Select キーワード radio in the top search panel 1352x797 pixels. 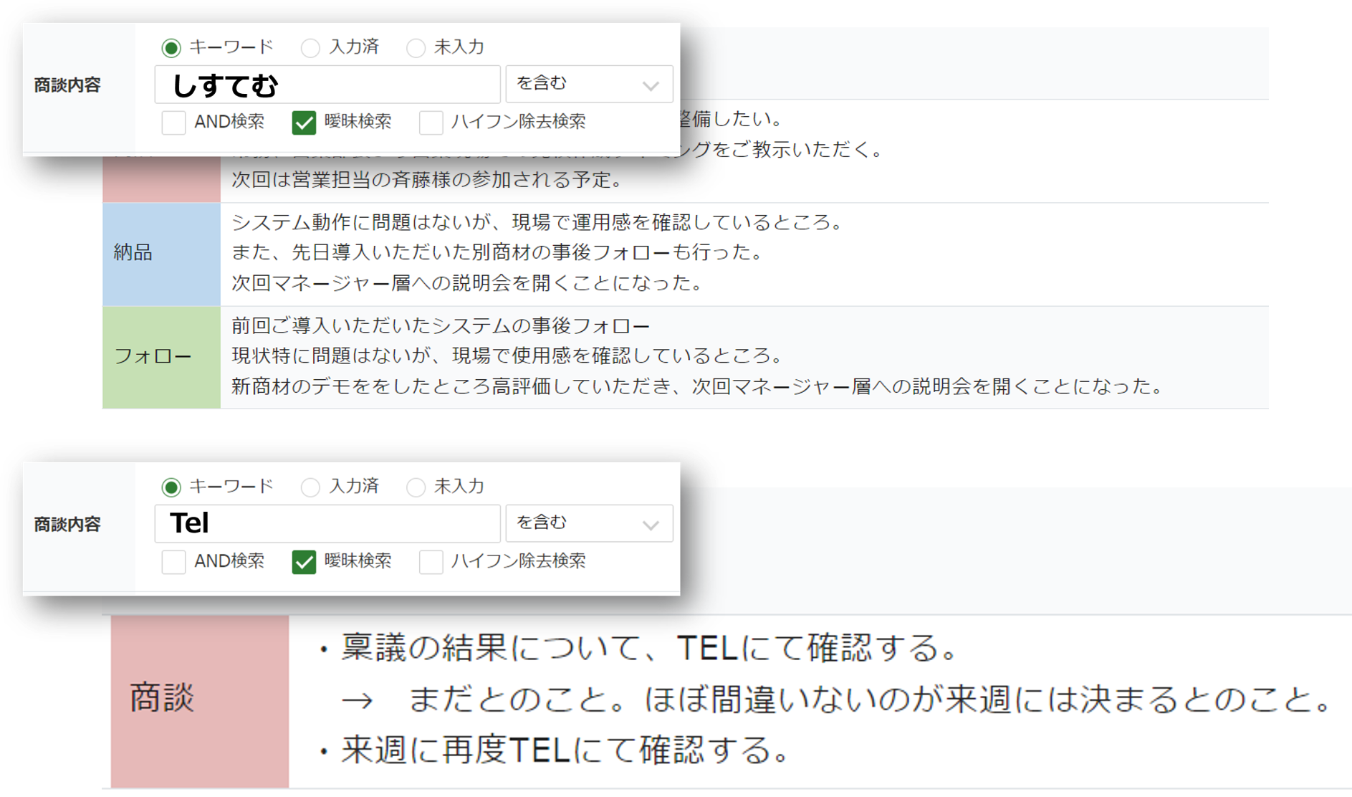pyautogui.click(x=171, y=48)
